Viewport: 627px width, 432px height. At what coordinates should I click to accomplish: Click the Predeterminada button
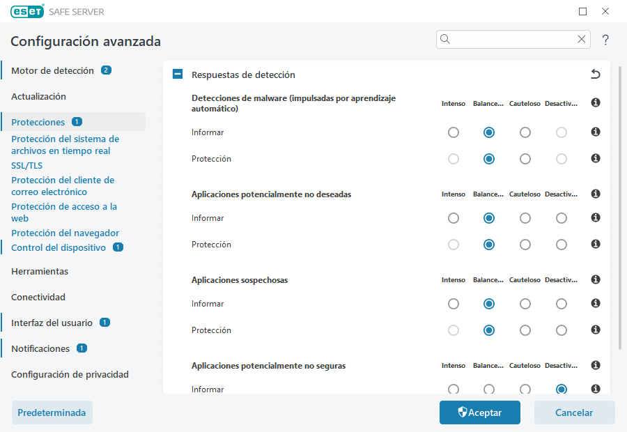click(52, 412)
